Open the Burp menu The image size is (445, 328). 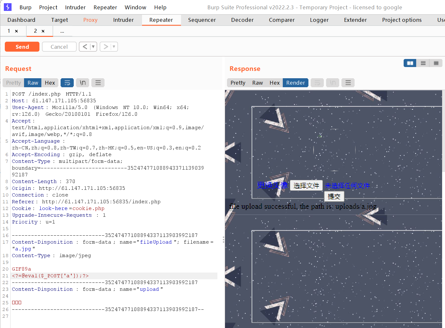(x=25, y=7)
